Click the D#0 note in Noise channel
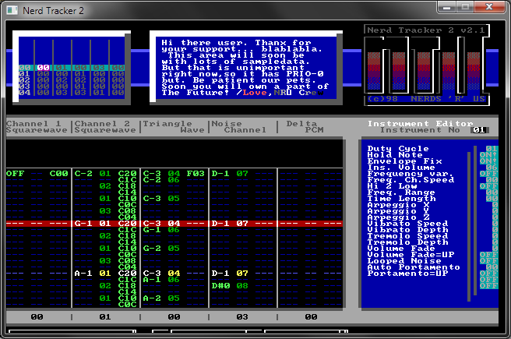Viewport: 511px width, 339px height. point(220,286)
